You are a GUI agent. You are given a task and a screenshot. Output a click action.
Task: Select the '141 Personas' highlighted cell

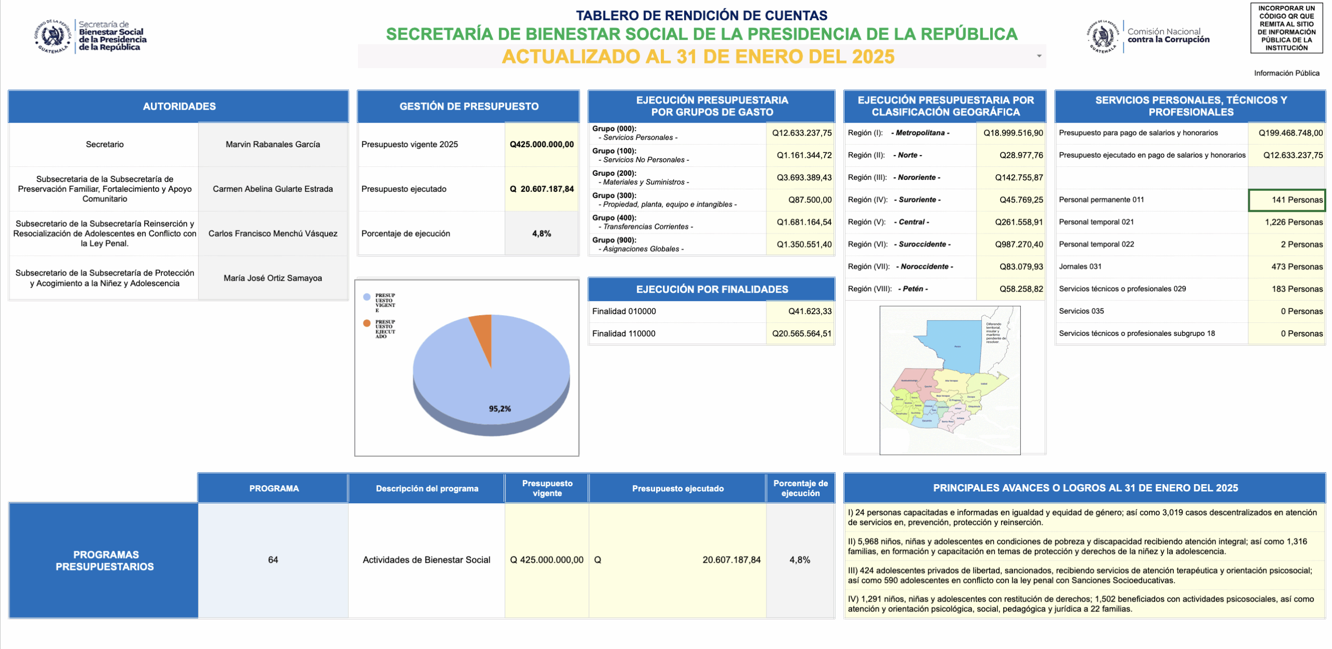point(1286,200)
